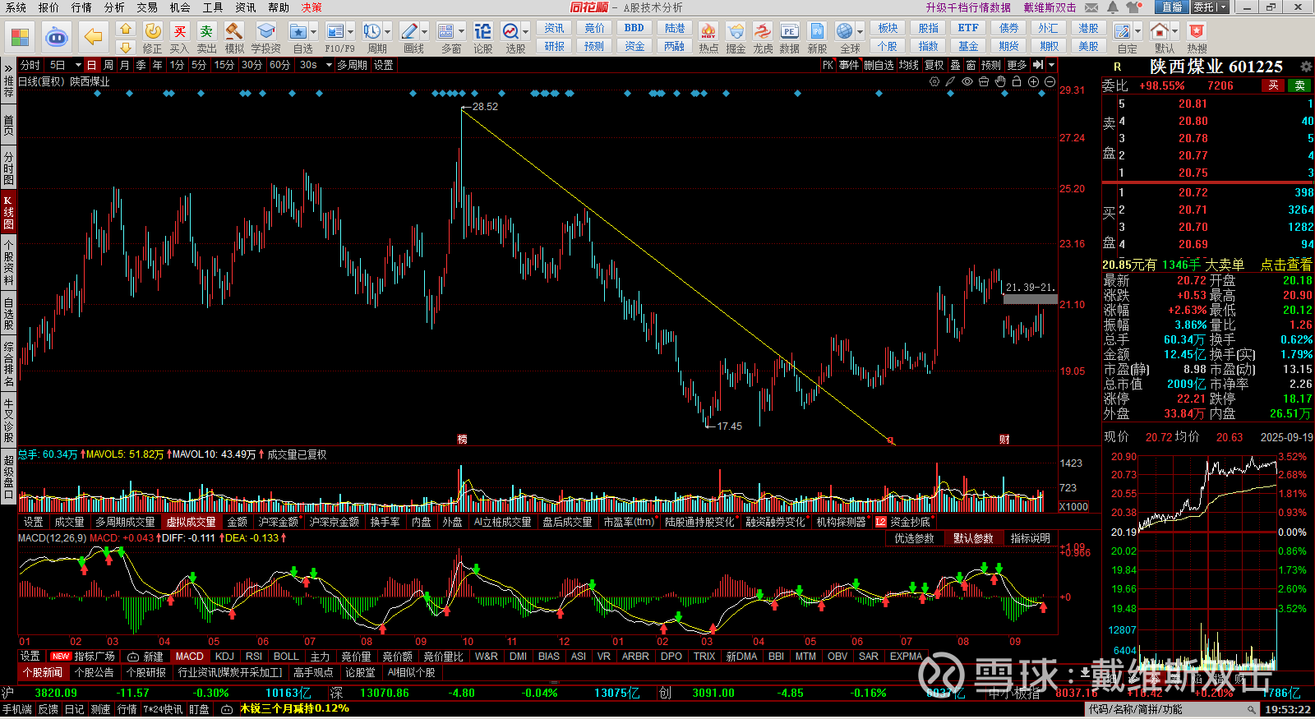Zoom in chart with plus icon
The height and width of the screenshot is (719, 1315).
[1033, 81]
